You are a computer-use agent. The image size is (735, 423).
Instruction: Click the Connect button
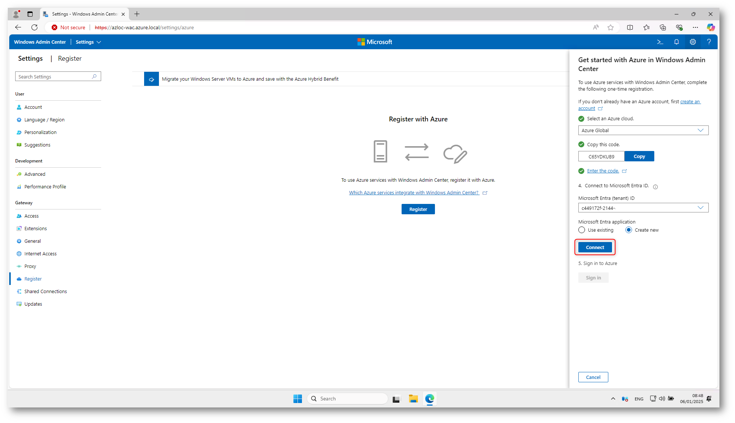(595, 248)
